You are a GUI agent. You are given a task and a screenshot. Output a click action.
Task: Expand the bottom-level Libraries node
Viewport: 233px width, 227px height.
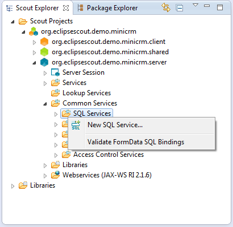(x=13, y=186)
